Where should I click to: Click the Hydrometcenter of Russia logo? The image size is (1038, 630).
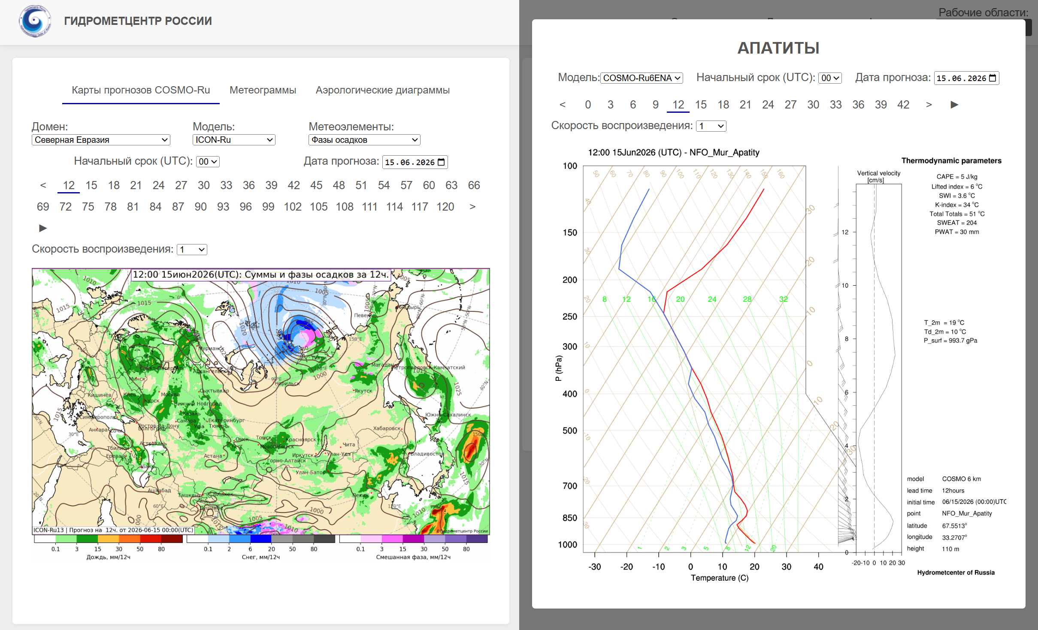(35, 21)
